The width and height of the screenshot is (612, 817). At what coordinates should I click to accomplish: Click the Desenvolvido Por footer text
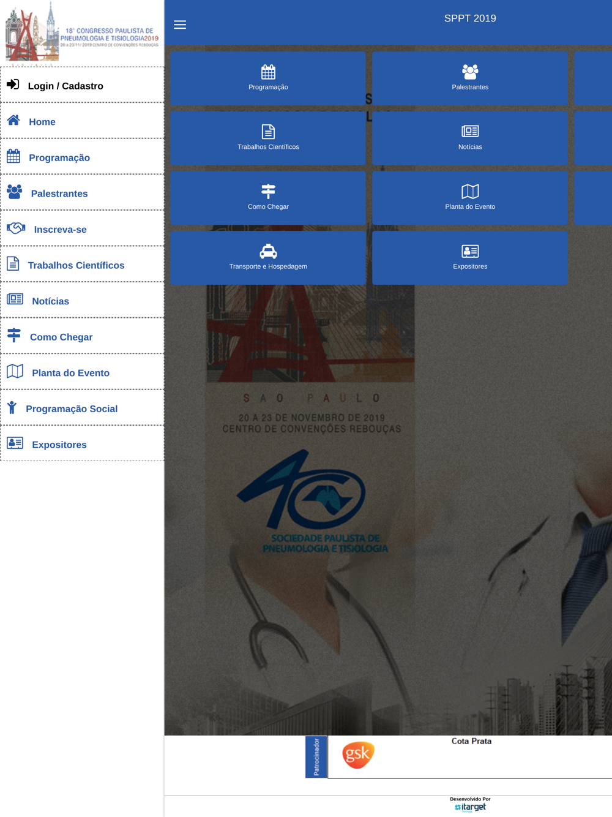pyautogui.click(x=470, y=799)
